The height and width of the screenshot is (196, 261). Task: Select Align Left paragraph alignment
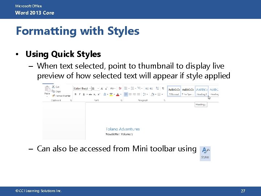[x=126, y=94]
